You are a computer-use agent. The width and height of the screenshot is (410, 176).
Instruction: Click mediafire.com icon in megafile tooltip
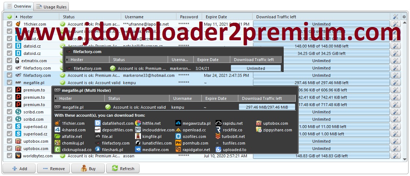[x=138, y=150]
